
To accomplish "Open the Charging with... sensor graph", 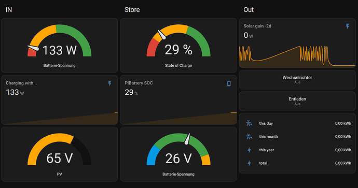I will [x=59, y=100].
